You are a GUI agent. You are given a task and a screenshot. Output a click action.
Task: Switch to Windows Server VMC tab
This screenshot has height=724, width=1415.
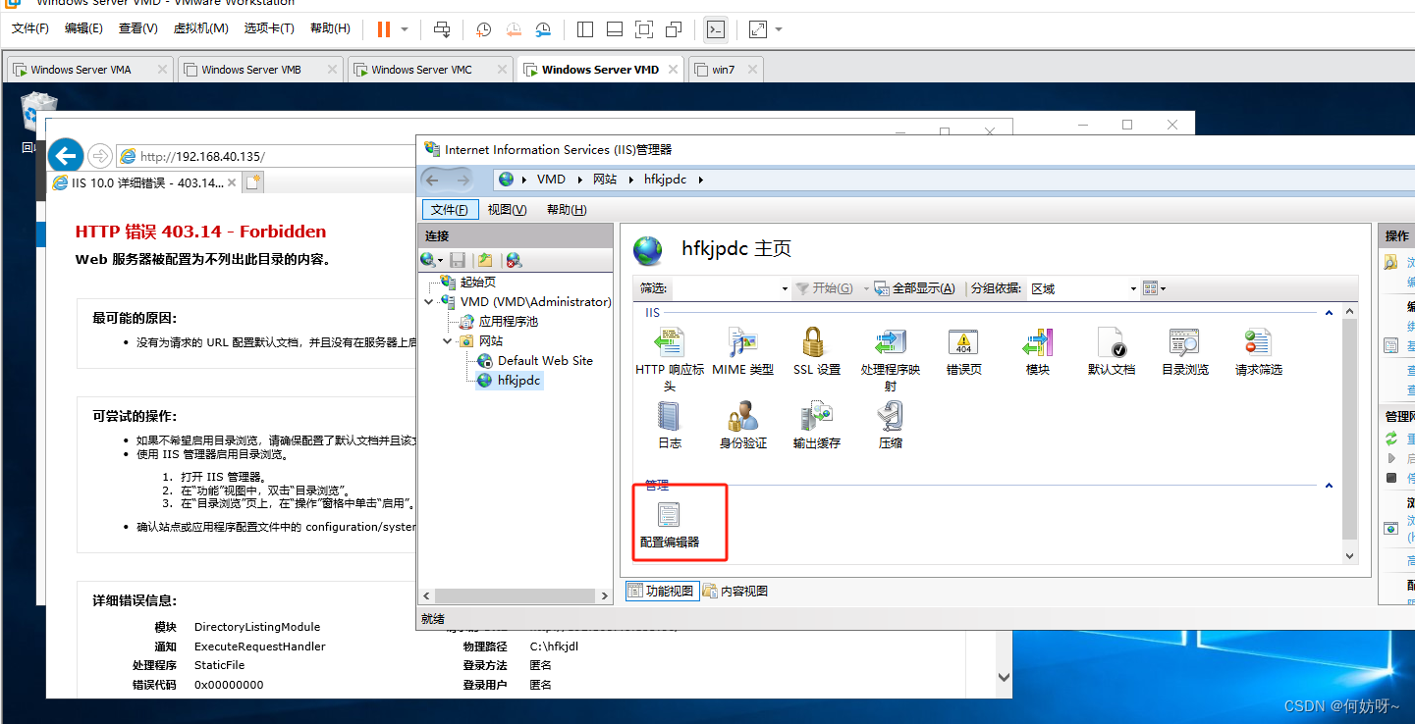click(430, 69)
